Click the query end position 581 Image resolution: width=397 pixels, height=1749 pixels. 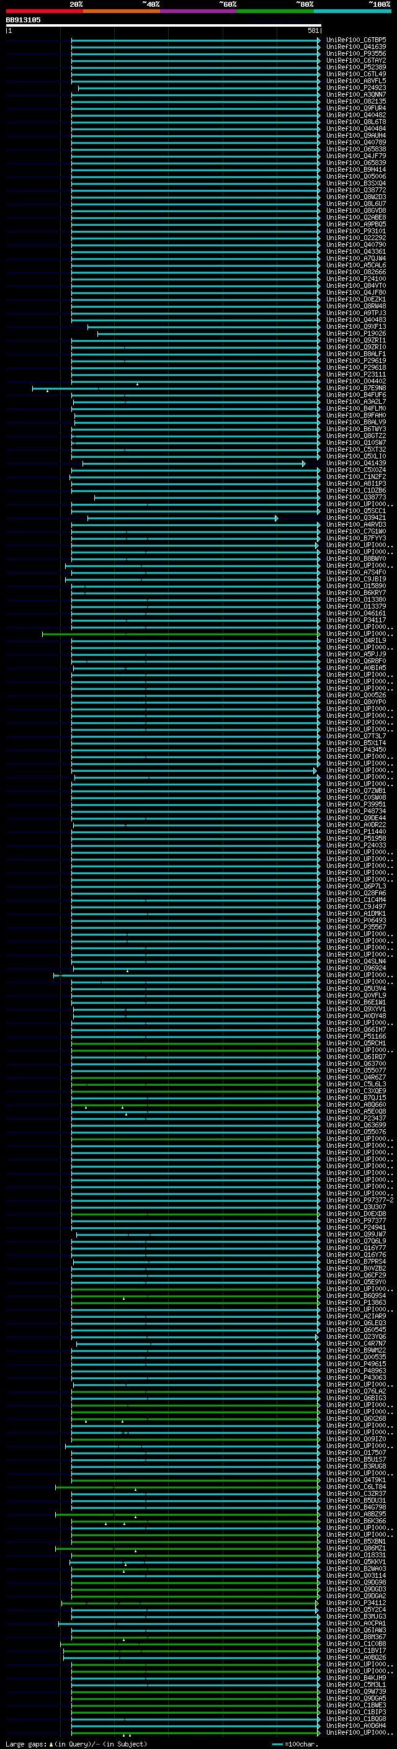[x=313, y=30]
